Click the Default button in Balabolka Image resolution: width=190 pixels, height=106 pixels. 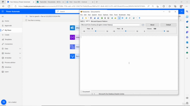168,25
